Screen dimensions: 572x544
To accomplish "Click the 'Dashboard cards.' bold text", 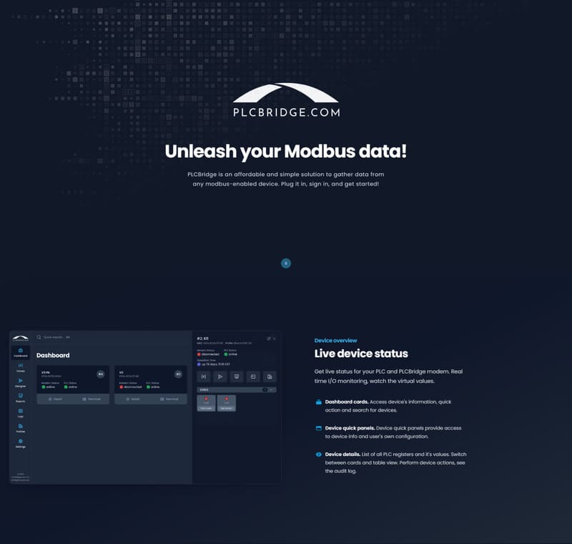I will (x=347, y=402).
